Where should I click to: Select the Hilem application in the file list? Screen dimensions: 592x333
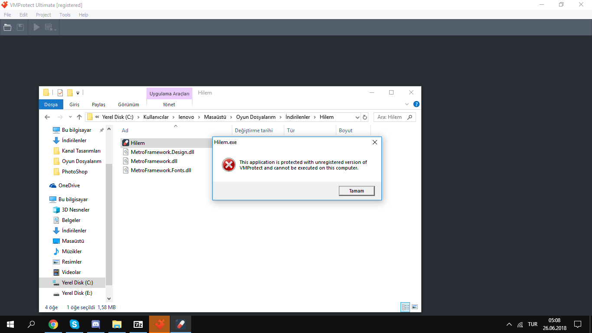click(x=138, y=143)
